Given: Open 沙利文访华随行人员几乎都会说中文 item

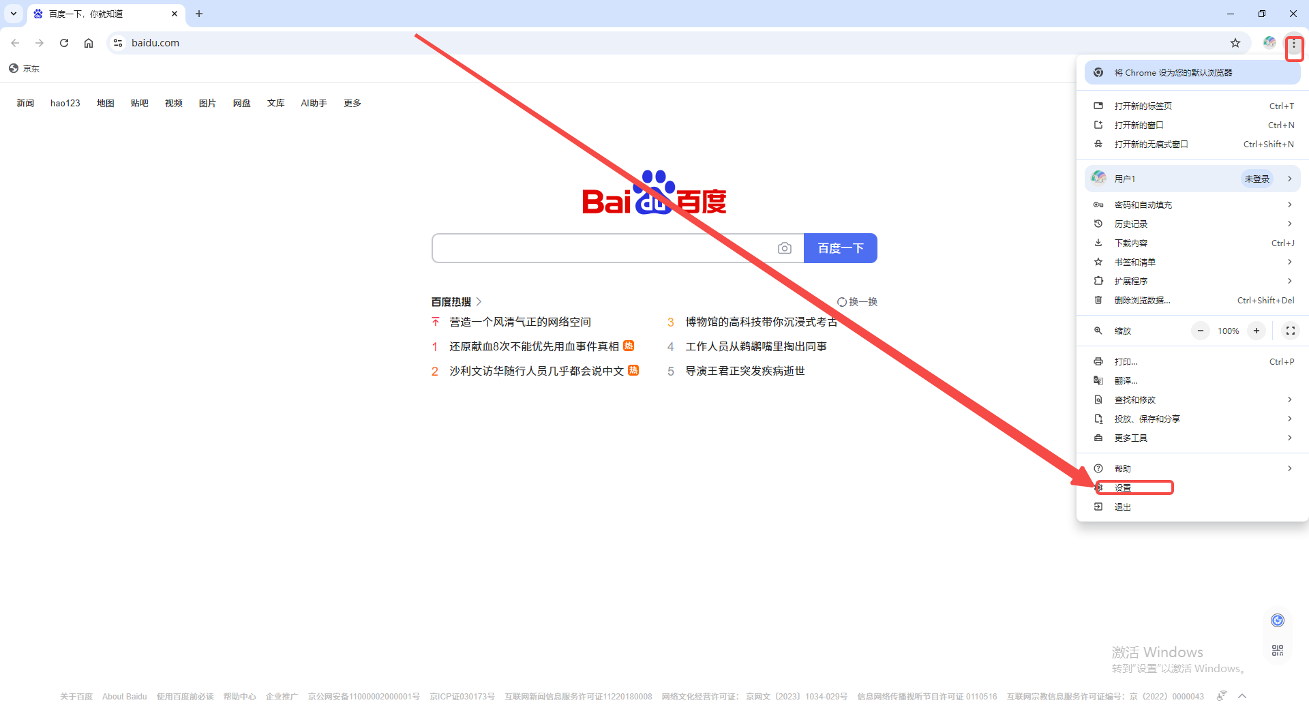Looking at the screenshot, I should [537, 371].
